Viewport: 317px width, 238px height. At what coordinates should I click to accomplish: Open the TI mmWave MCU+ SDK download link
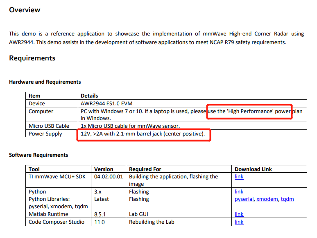pyautogui.click(x=239, y=177)
